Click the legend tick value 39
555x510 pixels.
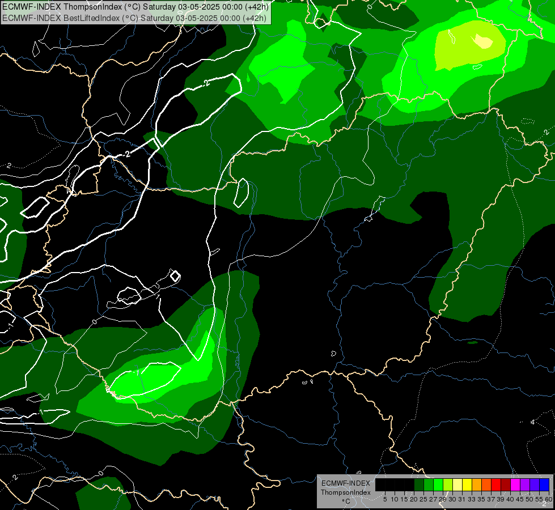tap(501, 499)
